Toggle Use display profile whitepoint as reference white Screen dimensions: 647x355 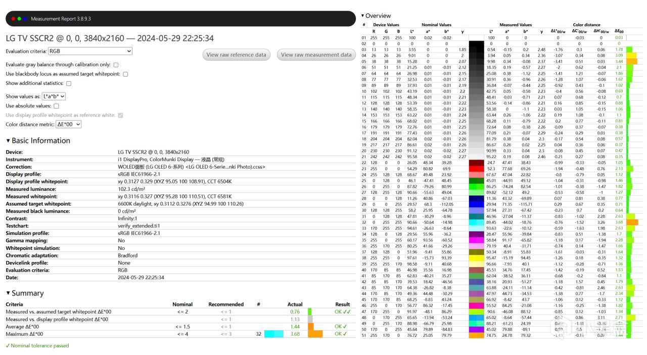pyautogui.click(x=120, y=115)
